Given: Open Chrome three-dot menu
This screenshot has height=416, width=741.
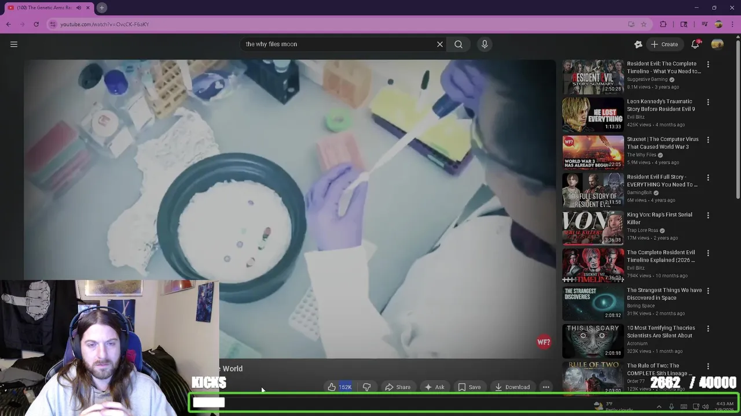Looking at the screenshot, I should [732, 24].
